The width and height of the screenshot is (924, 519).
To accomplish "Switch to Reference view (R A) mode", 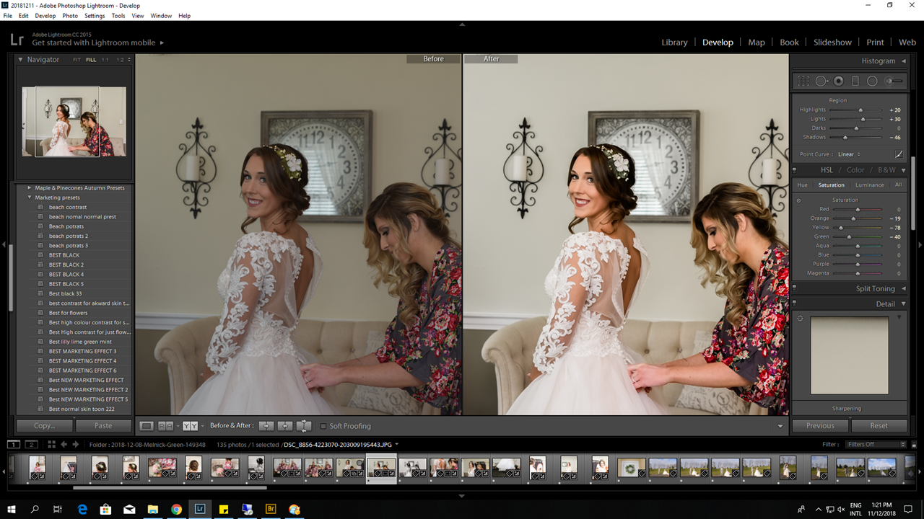I will pos(165,426).
